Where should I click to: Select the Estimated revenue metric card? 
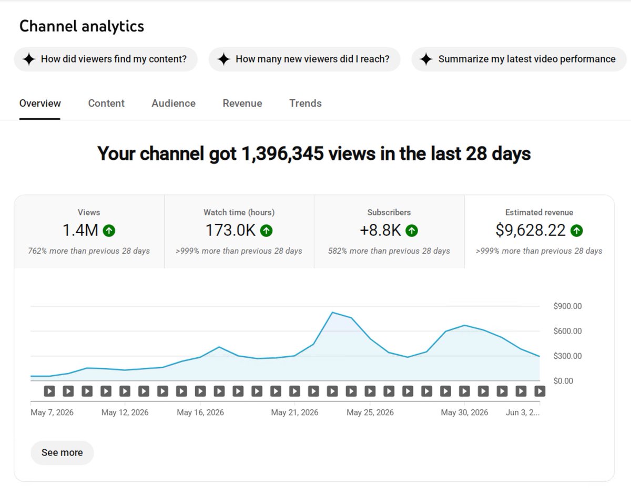(x=540, y=232)
